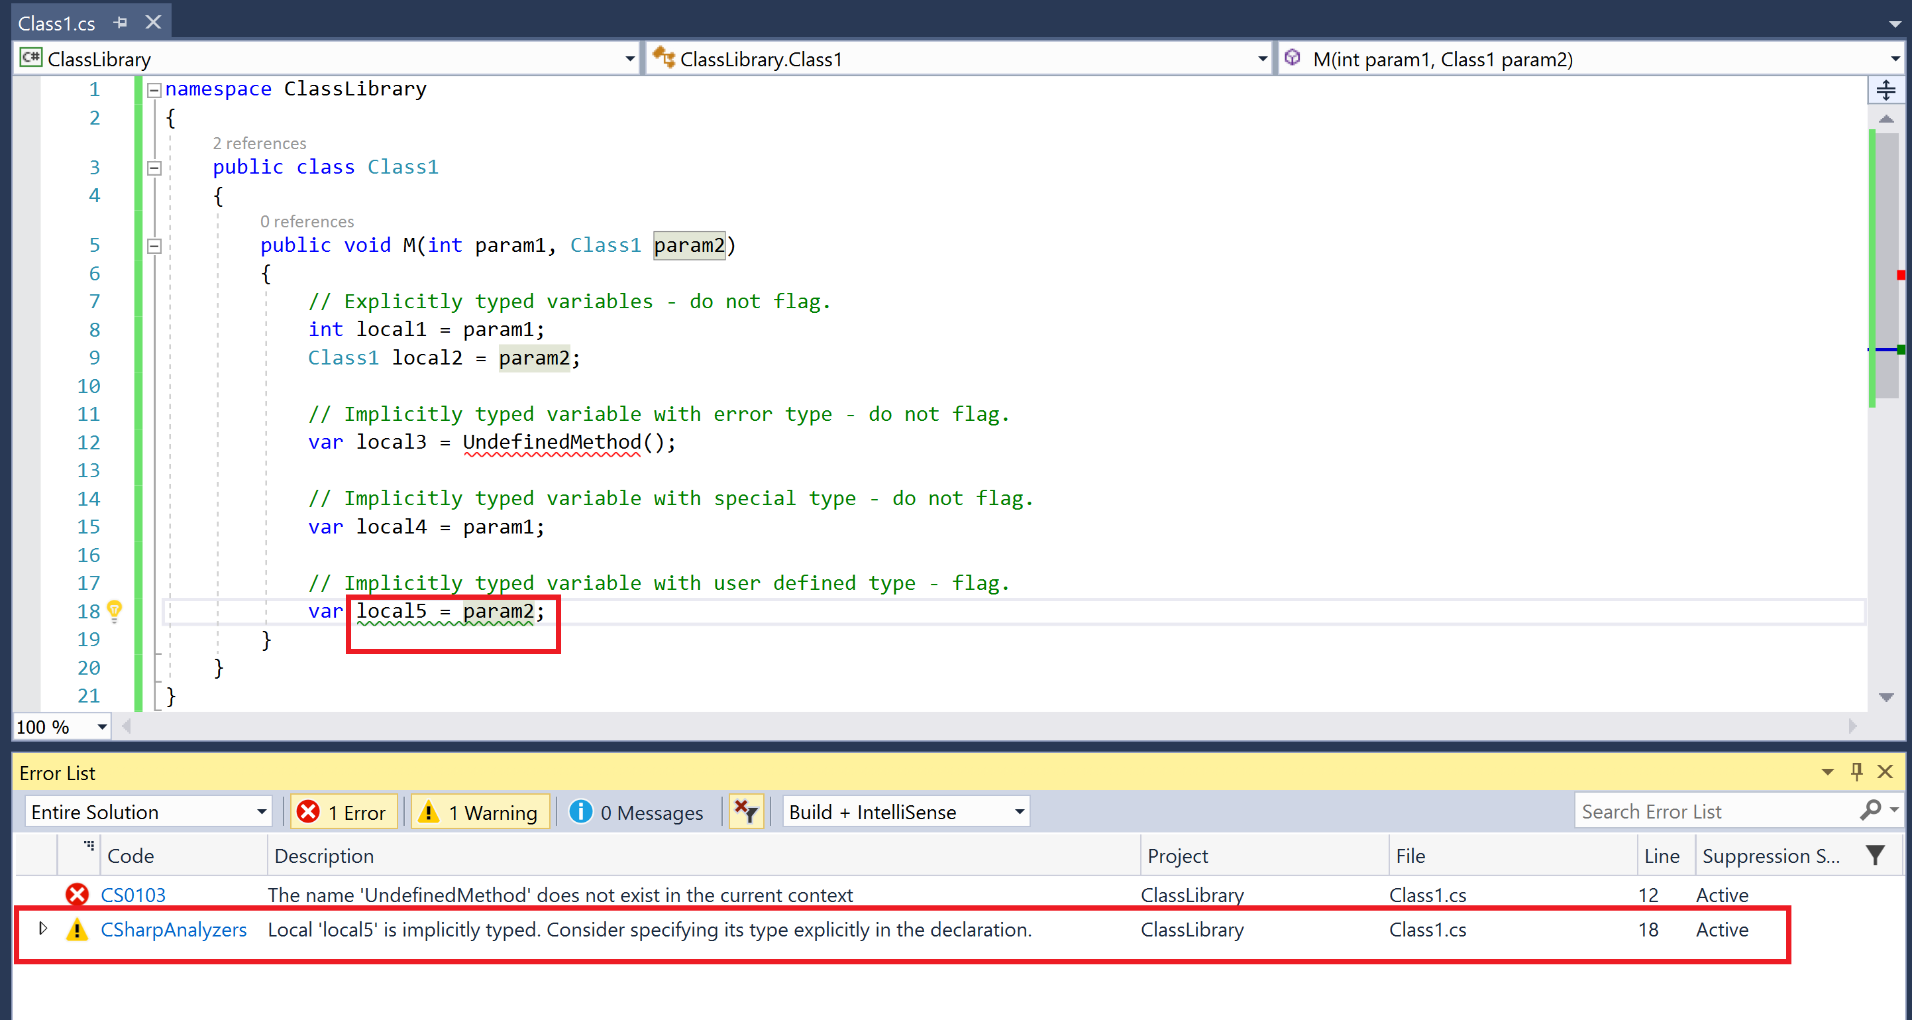The image size is (1912, 1020).
Task: Click the '2 references' CodeLens link
Action: tap(259, 143)
